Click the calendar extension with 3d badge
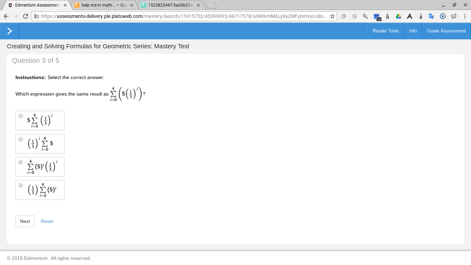471x265 pixels. click(x=377, y=17)
